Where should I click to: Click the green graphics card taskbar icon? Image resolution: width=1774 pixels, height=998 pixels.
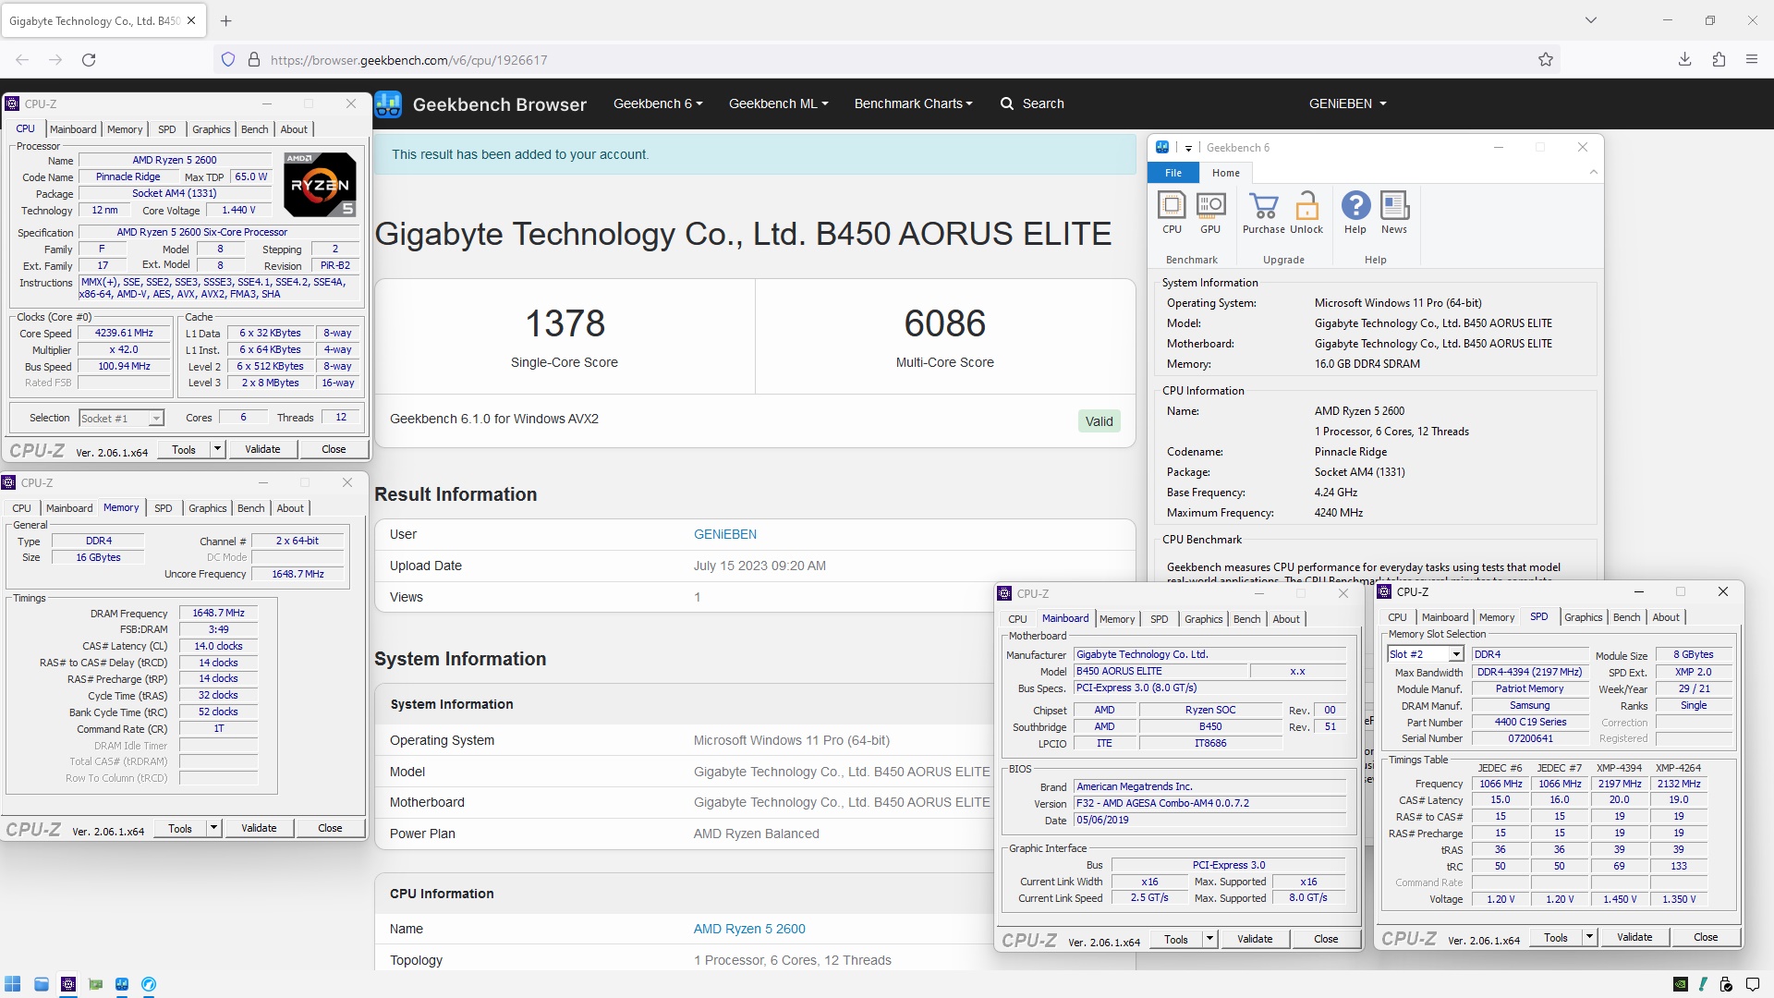coord(95,984)
